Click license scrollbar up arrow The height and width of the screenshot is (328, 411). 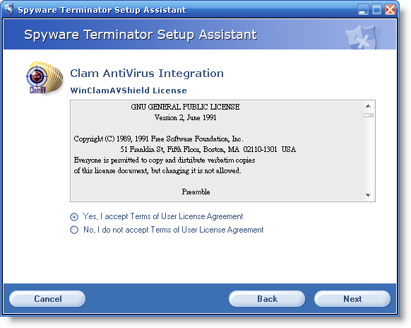[x=368, y=106]
